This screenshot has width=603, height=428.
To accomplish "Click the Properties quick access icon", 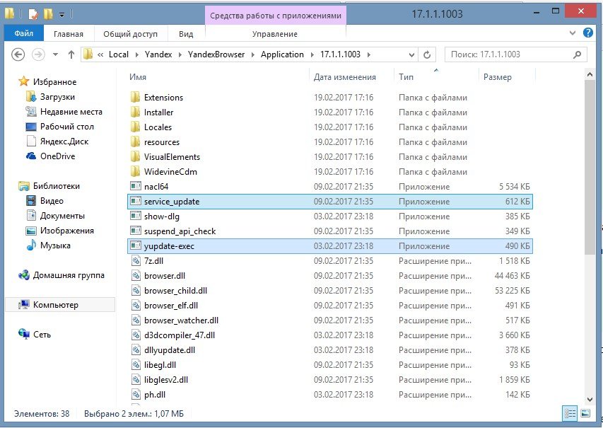I will point(33,14).
